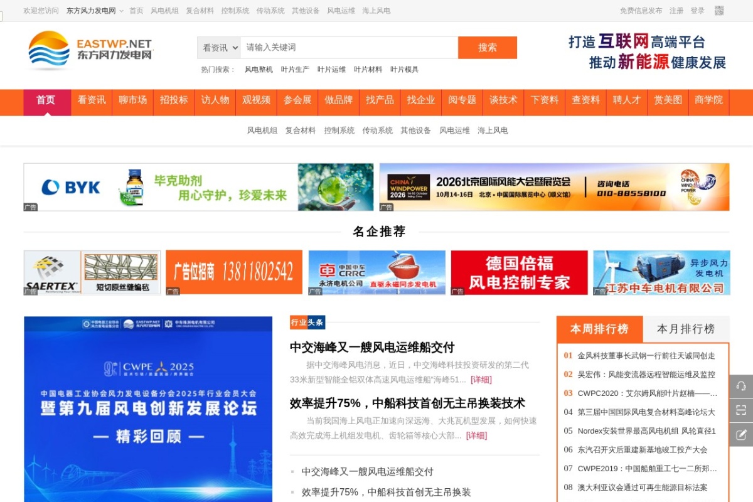The height and width of the screenshot is (502, 753).
Task: Open the 江苏中车电机有限公司 ad thumbnail
Action: click(x=661, y=273)
